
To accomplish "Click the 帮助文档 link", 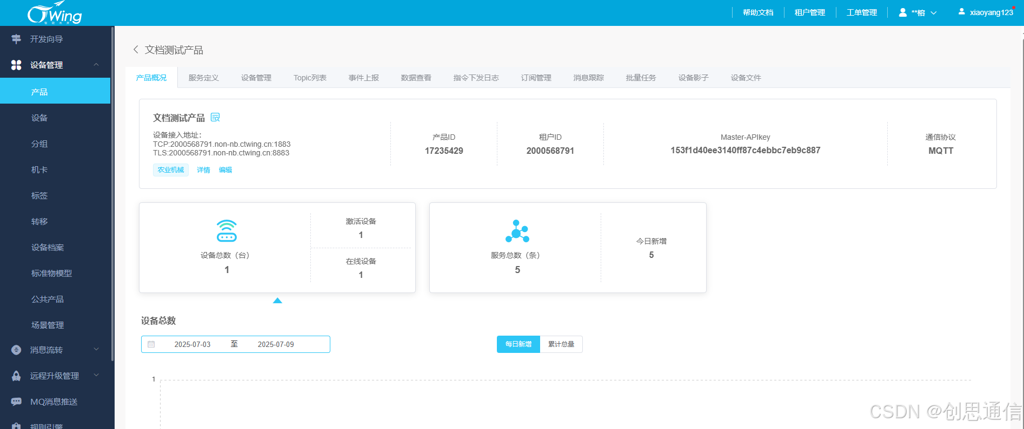I will point(758,12).
